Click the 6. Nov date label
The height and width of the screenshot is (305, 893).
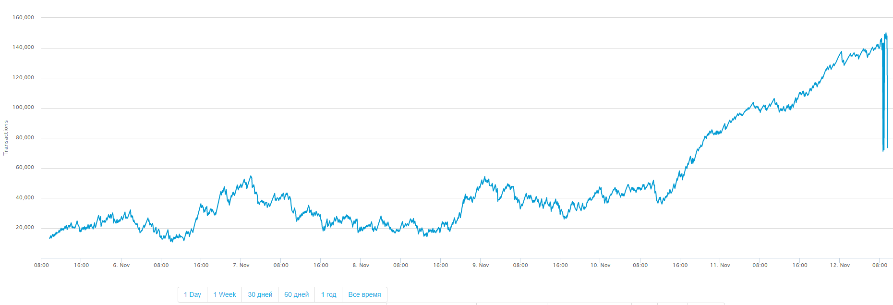pos(121,265)
